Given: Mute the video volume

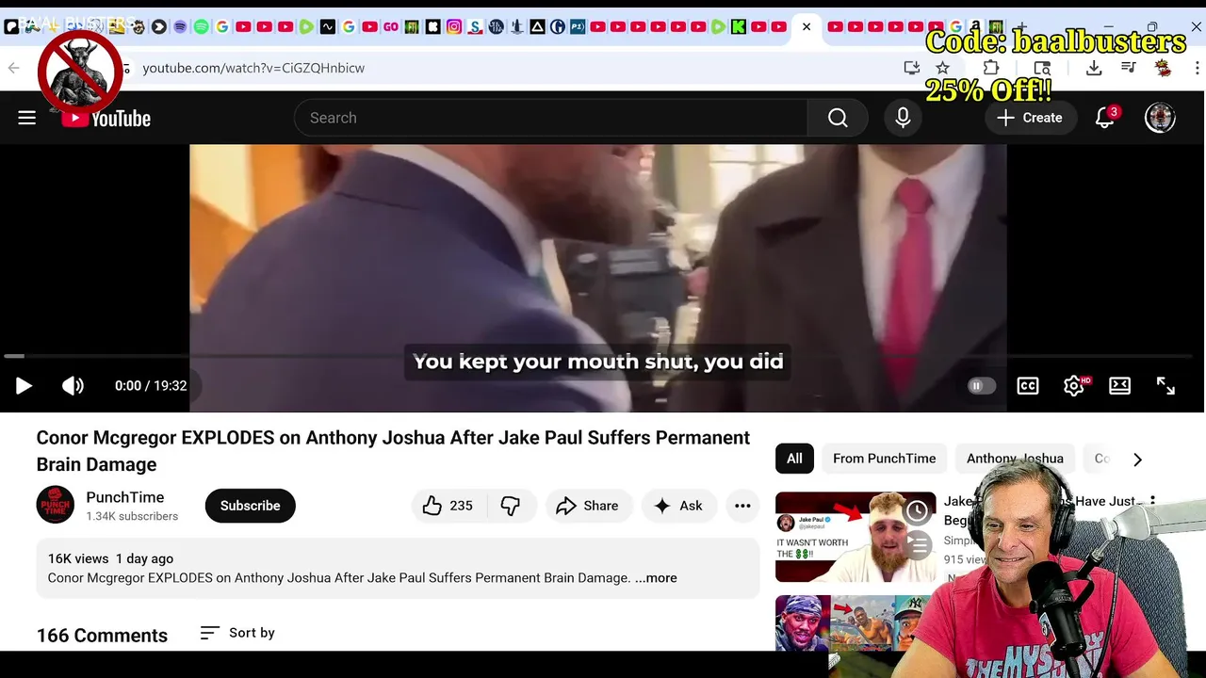Looking at the screenshot, I should point(73,385).
